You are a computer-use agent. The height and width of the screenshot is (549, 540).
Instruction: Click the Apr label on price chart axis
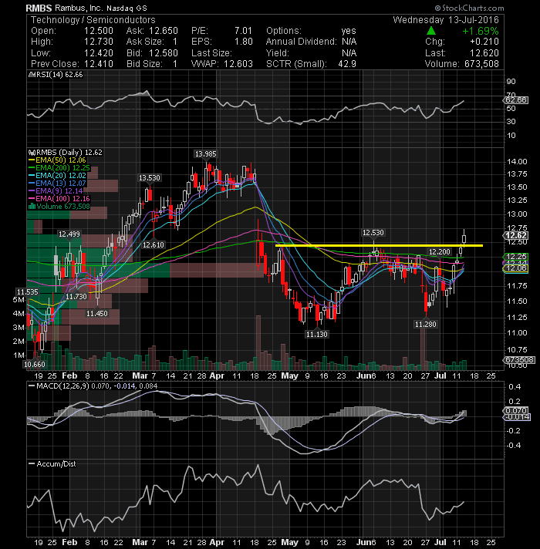[217, 376]
